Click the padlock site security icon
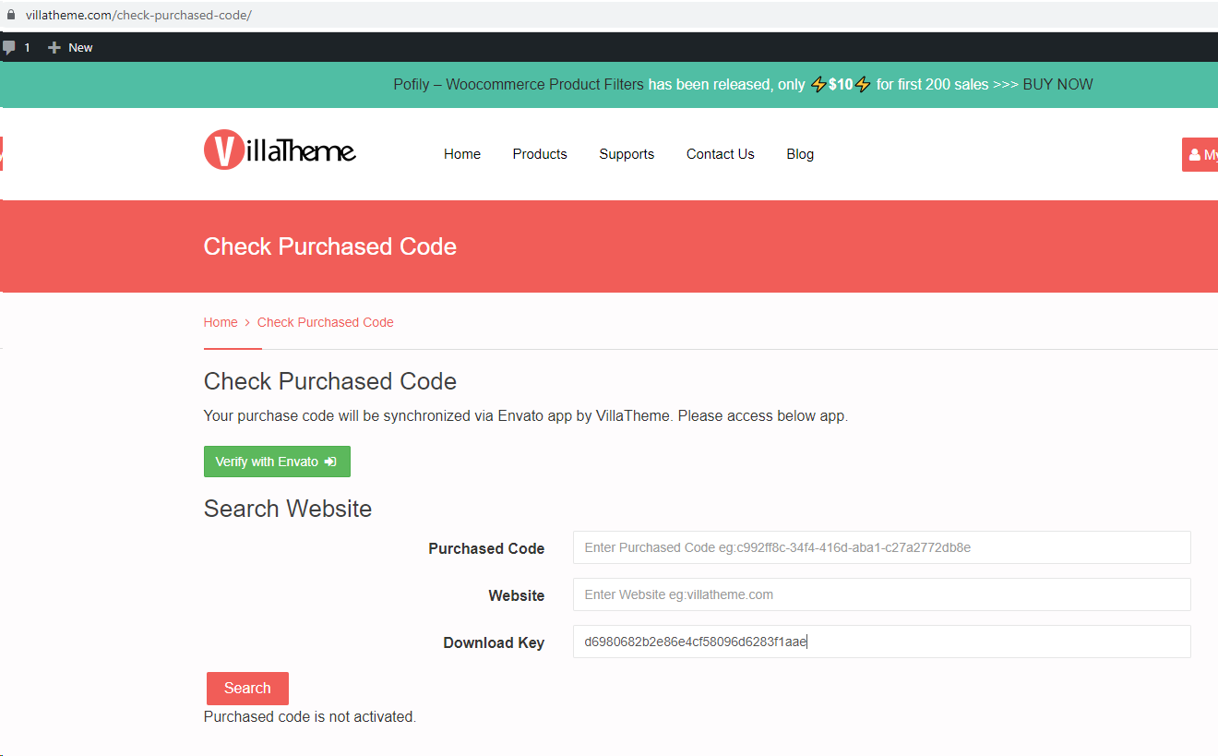The width and height of the screenshot is (1218, 756). pos(11,15)
